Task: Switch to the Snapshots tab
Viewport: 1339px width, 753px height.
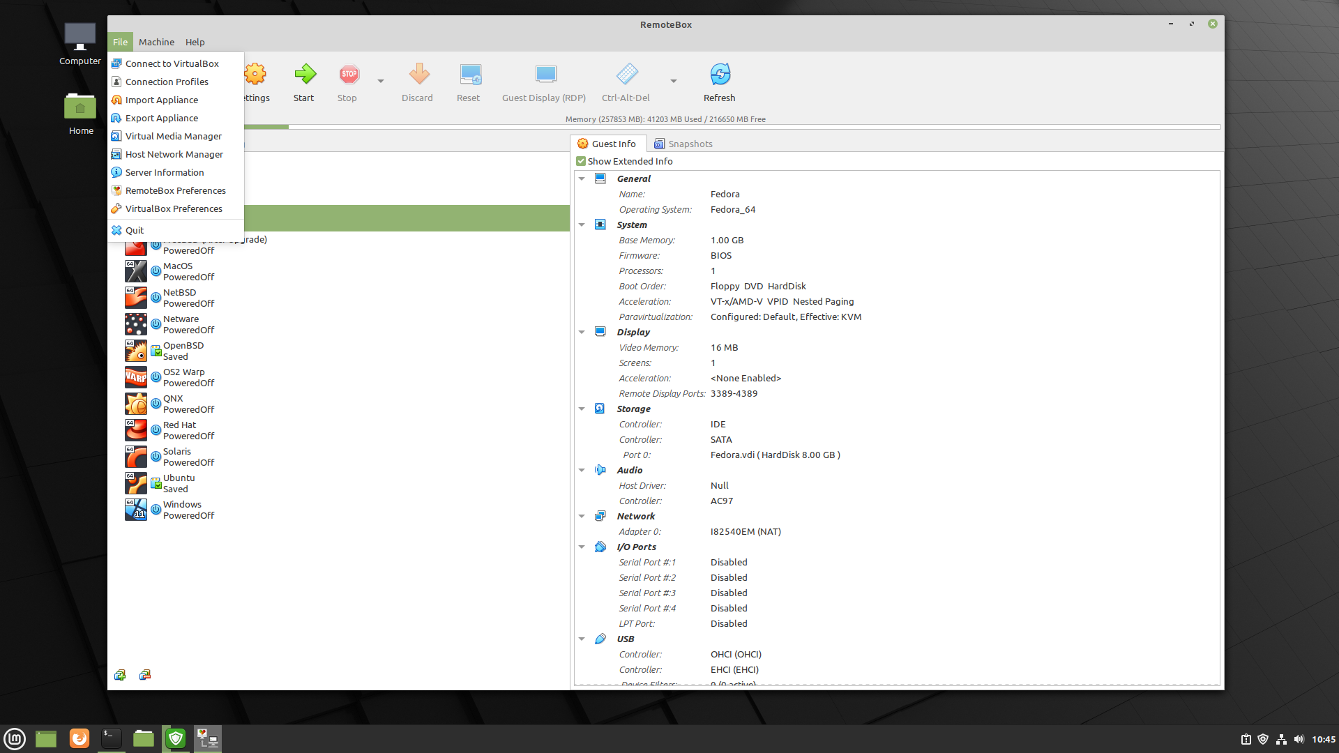Action: (690, 144)
